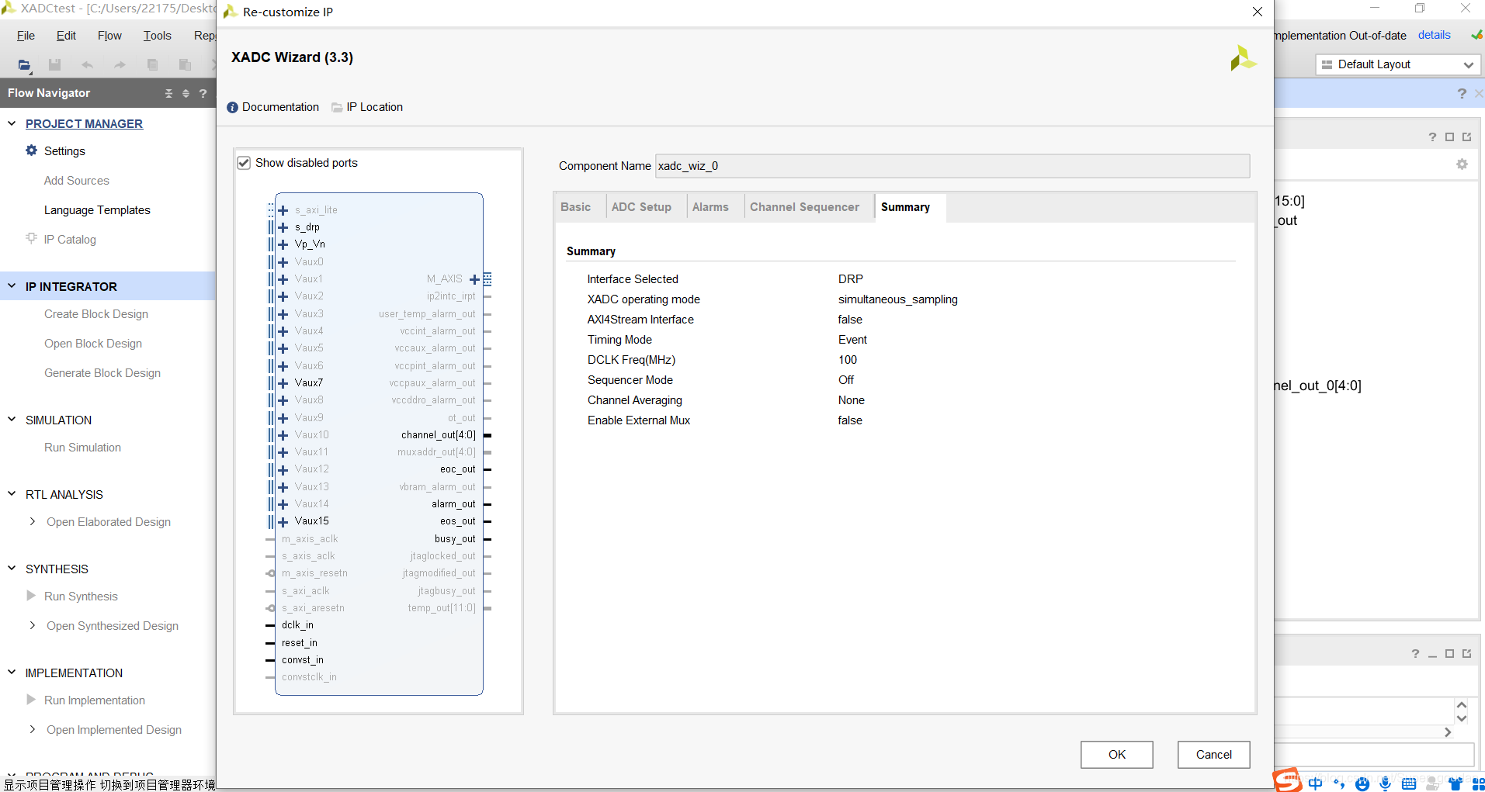Click the microphone icon in input toolbar
The width and height of the screenshot is (1485, 792).
1386,783
